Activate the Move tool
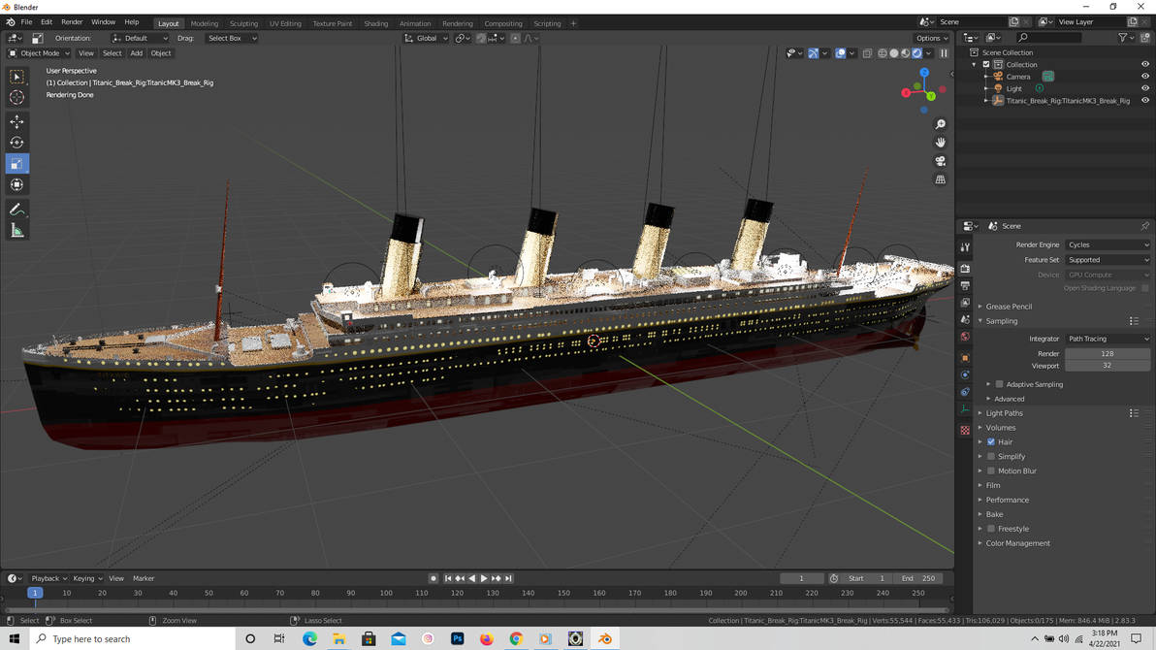 [16, 121]
